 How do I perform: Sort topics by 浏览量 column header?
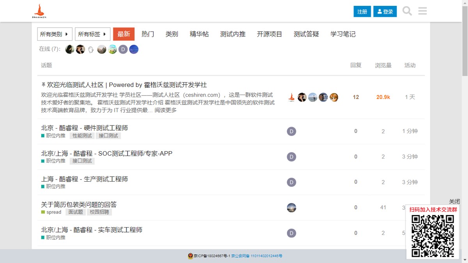383,65
